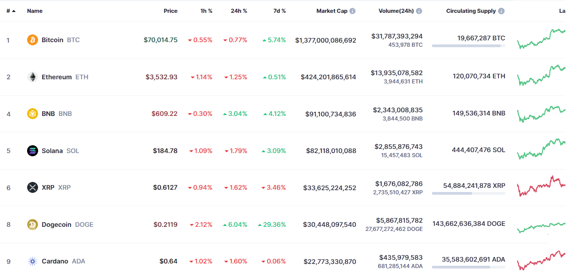Click Dogecoin price $0.2119
Viewport: 570px width, 274px height.
coord(165,225)
